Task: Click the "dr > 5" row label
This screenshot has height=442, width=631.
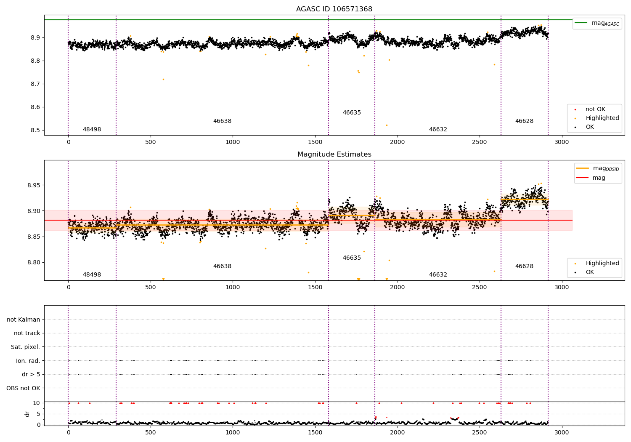Action: pyautogui.click(x=31, y=375)
